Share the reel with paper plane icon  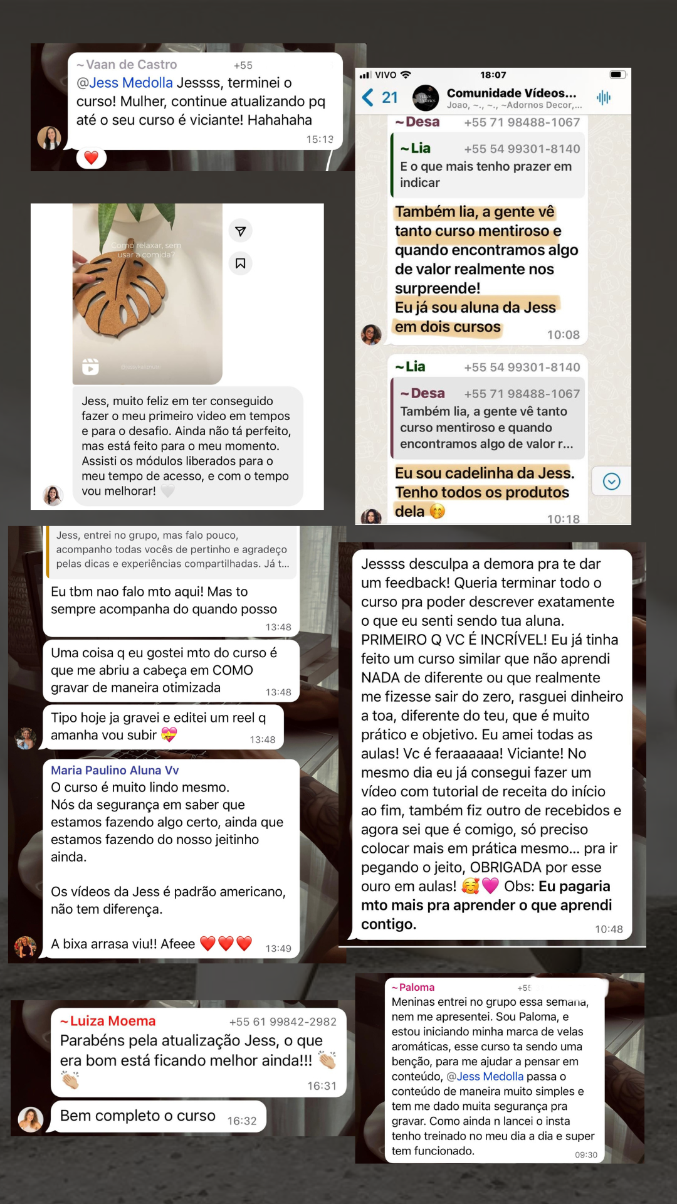(x=241, y=231)
